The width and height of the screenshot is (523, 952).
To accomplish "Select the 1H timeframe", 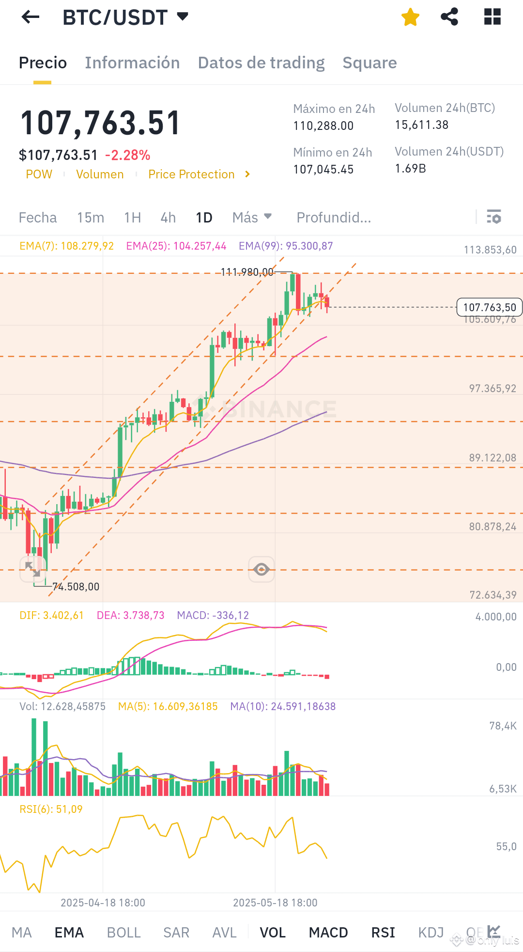I will pos(132,218).
